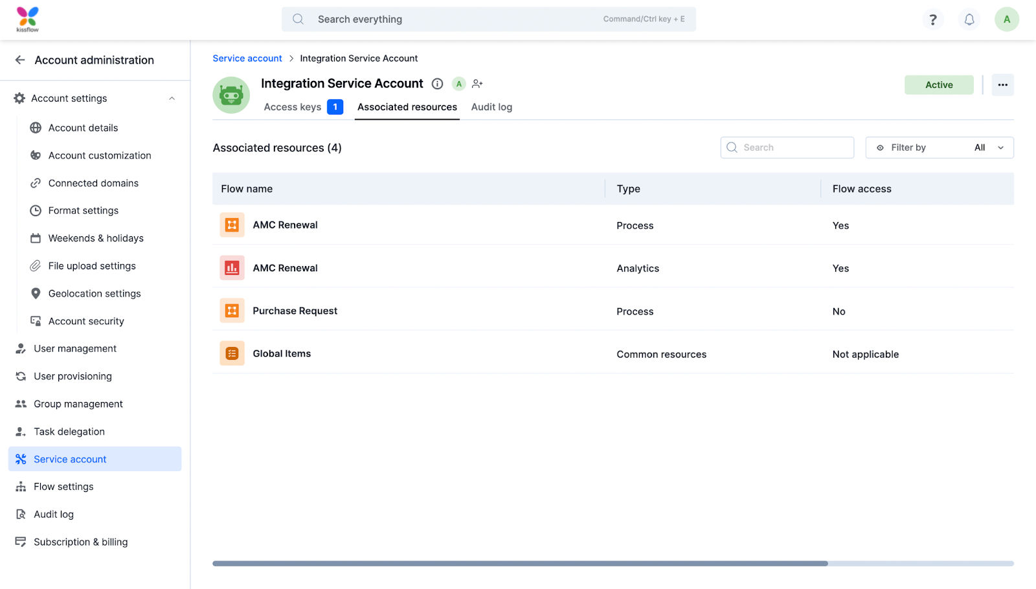1036x589 pixels.
Task: Click the Account settings gear icon
Action: [19, 98]
